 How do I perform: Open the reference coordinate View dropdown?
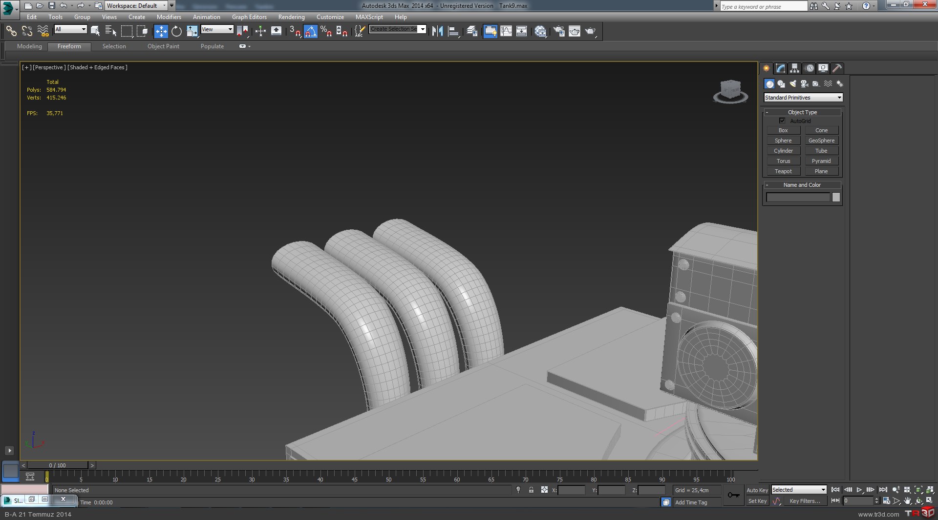pos(217,29)
